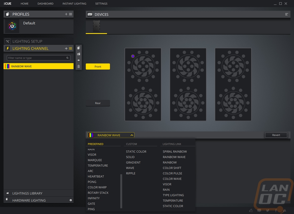Select the Rotary Stack effect
The height and width of the screenshot is (214, 294).
pyautogui.click(x=98, y=193)
